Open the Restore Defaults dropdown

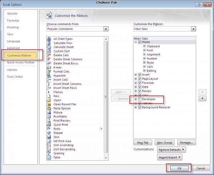[172, 150]
